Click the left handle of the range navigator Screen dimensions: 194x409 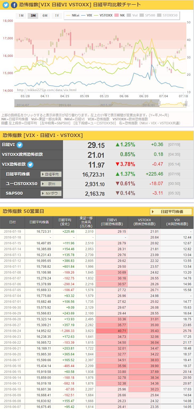pos(159,103)
